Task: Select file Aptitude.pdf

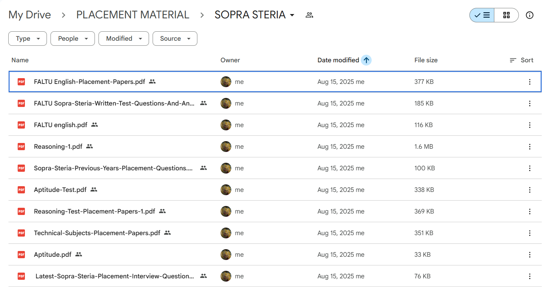Action: coord(275,255)
